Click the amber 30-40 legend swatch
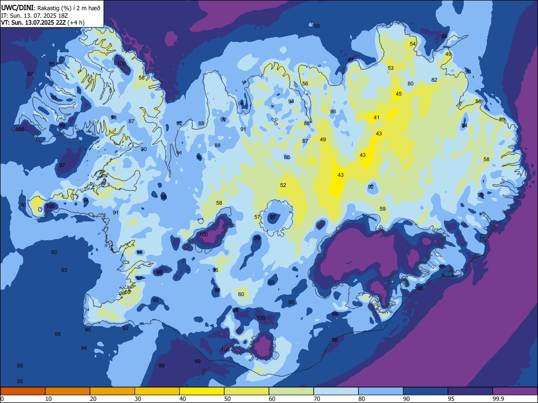Screen dimensions: 538x403 pyautogui.click(x=157, y=391)
